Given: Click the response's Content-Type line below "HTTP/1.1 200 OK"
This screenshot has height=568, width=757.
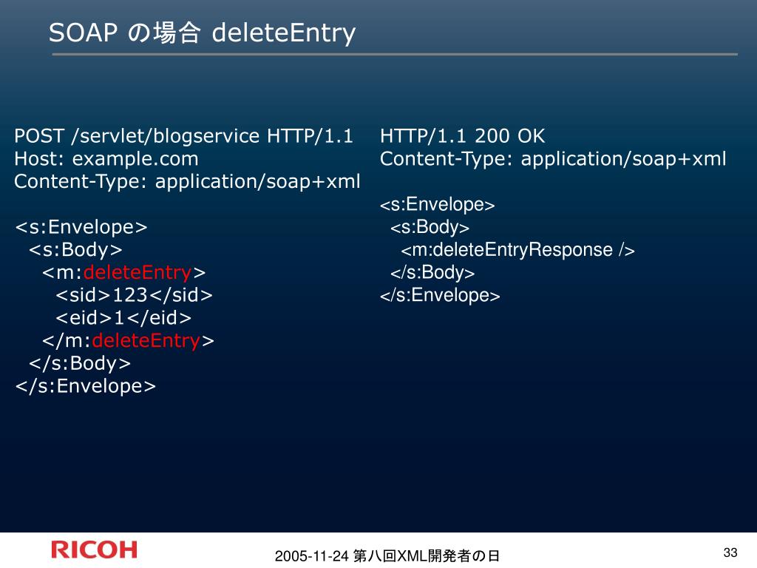Looking at the screenshot, I should point(553,160).
